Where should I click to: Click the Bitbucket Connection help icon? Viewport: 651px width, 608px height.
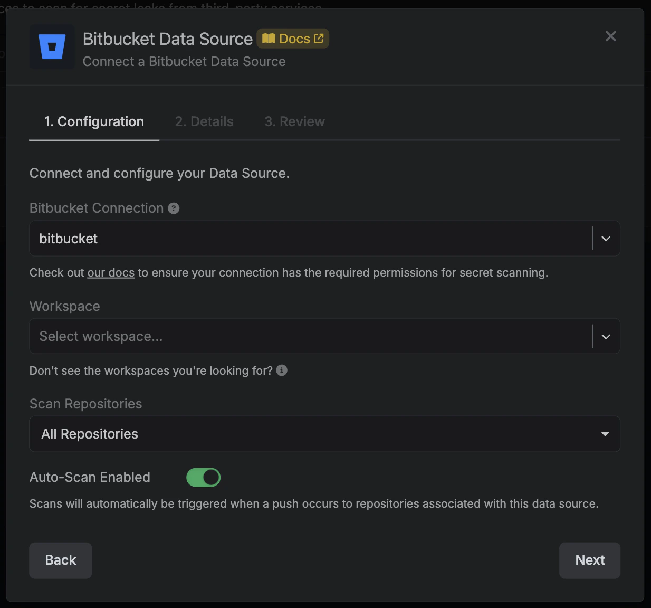(174, 208)
